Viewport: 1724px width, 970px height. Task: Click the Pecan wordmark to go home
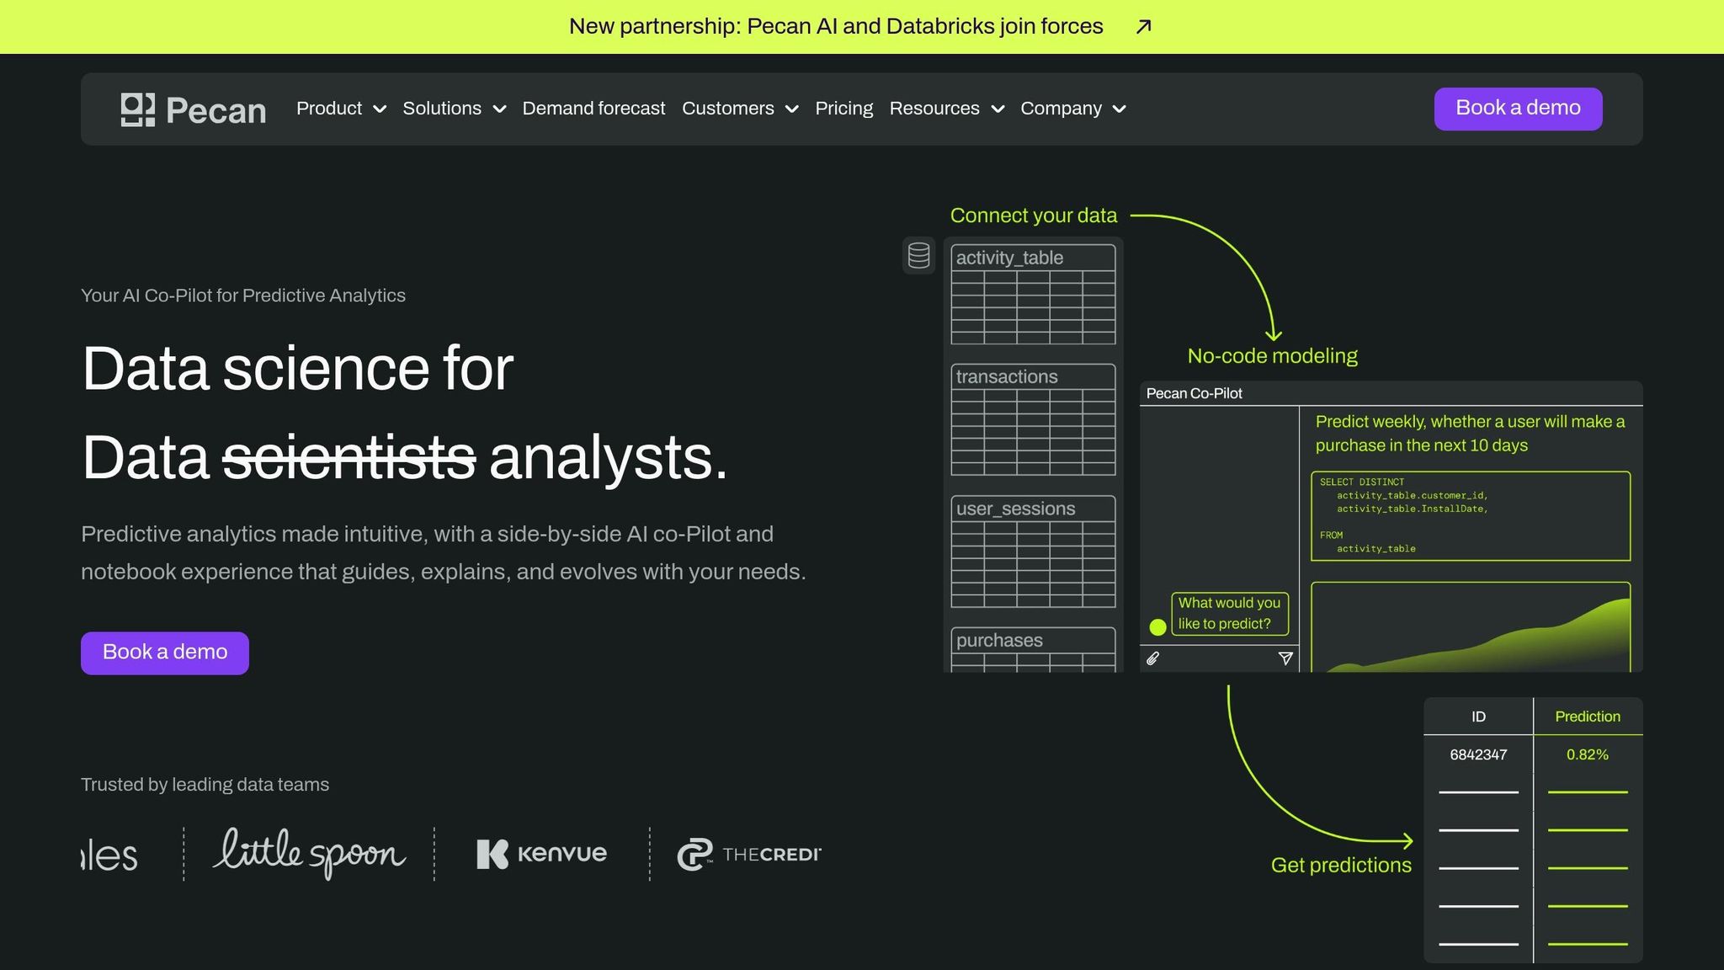click(215, 110)
